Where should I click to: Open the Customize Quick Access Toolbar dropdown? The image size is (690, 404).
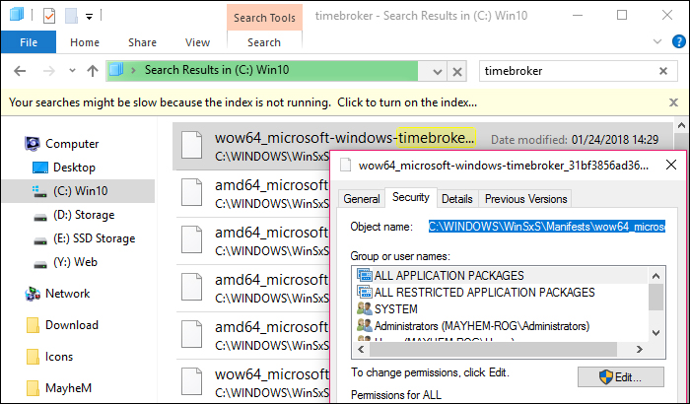(89, 17)
